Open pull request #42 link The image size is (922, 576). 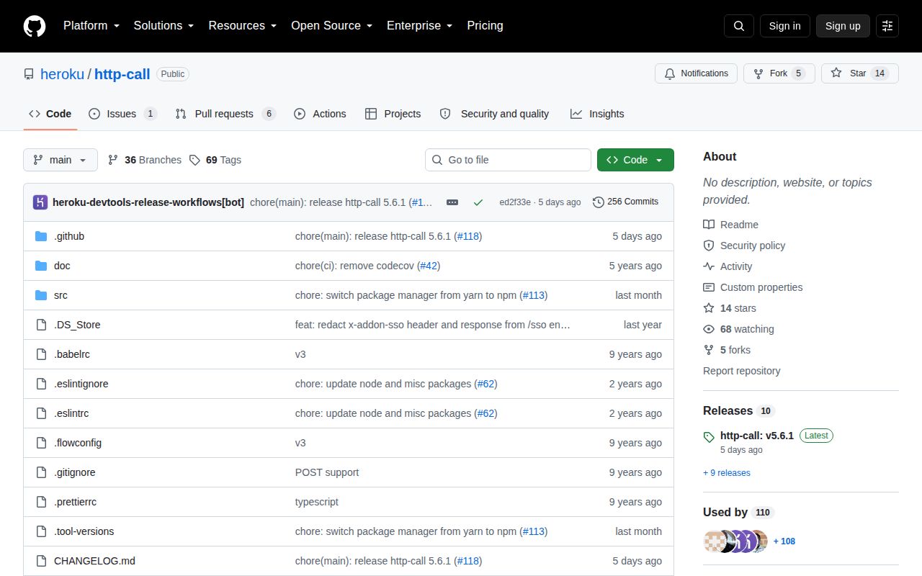[x=428, y=266]
